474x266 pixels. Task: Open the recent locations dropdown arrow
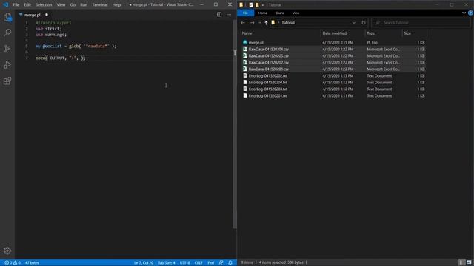(260, 23)
